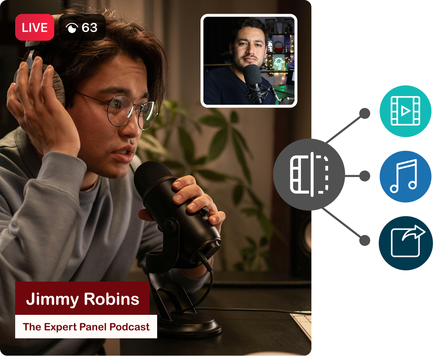Select the viewer count number 63
Screen dimensions: 435x356
[x=90, y=27]
